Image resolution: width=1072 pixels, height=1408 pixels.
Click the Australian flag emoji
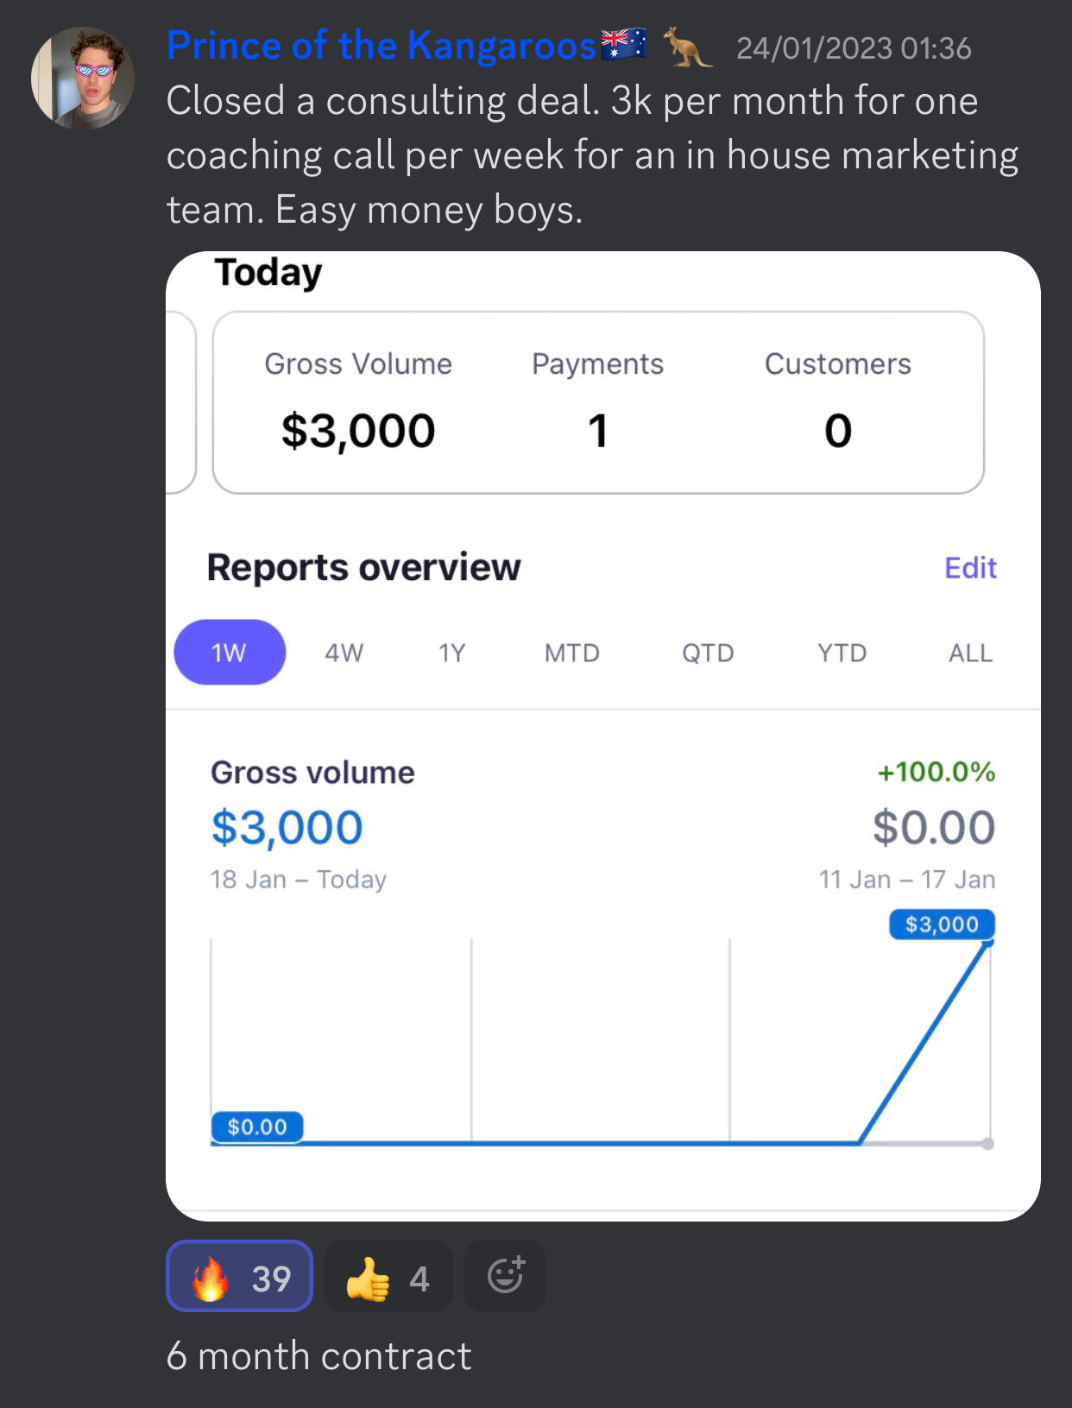(x=623, y=44)
